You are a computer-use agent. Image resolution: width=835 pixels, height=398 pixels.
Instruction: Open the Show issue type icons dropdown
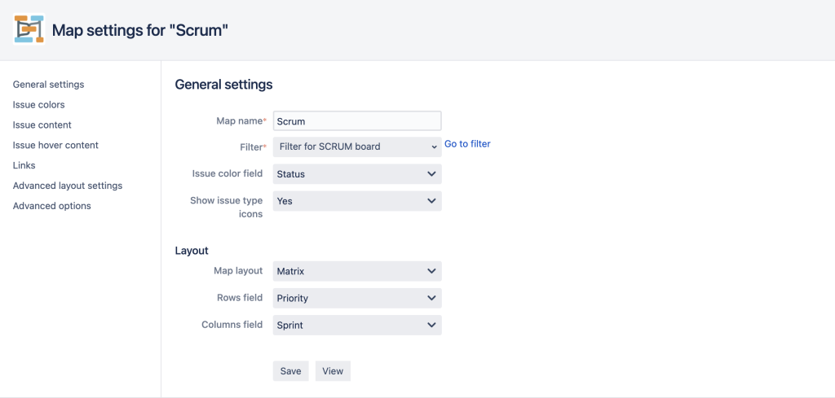pyautogui.click(x=357, y=201)
